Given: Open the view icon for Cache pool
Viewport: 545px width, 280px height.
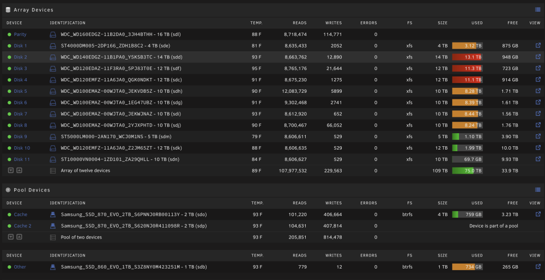Looking at the screenshot, I should (538, 214).
